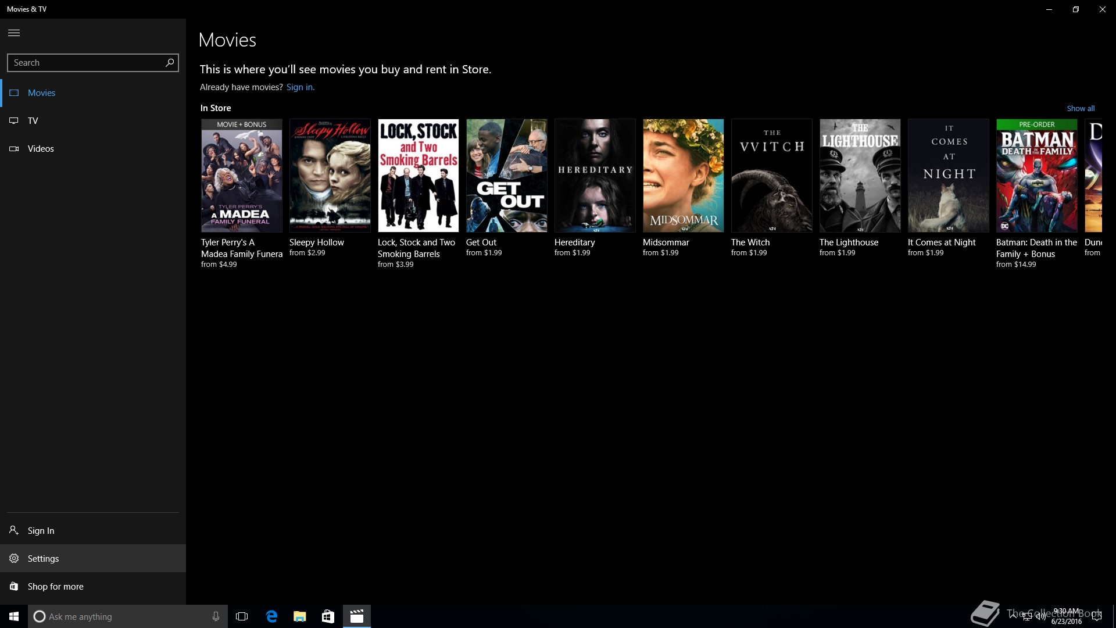Screen dimensions: 1116x628
Task: Click the Sign in link
Action: [x=299, y=87]
